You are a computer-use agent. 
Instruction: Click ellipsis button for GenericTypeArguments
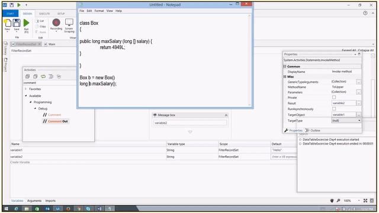pyautogui.click(x=359, y=82)
